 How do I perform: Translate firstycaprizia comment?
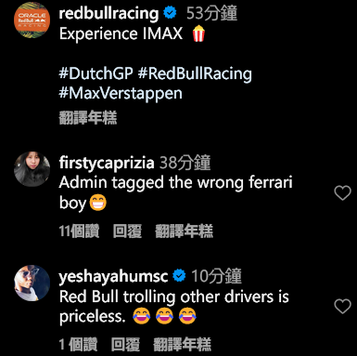184,231
